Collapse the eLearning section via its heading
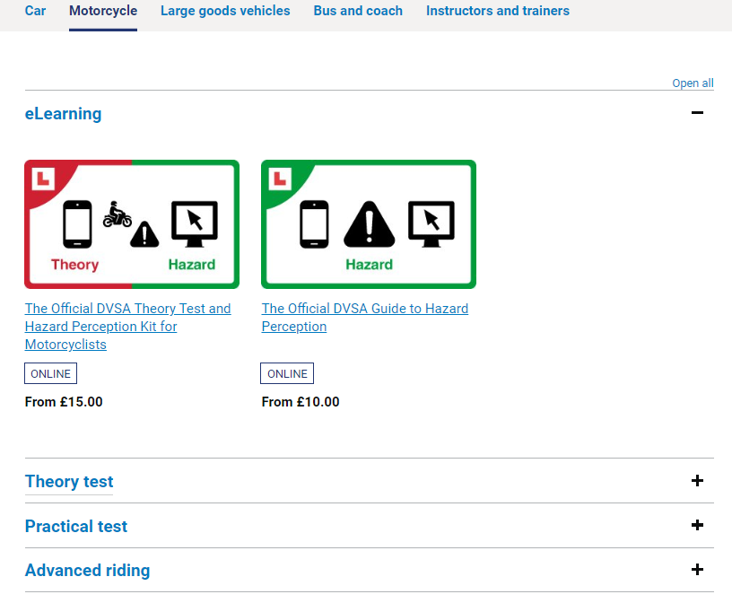 63,113
